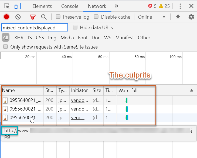
Task: Tick the Hide data URLs checkbox
Action: (x=75, y=27)
